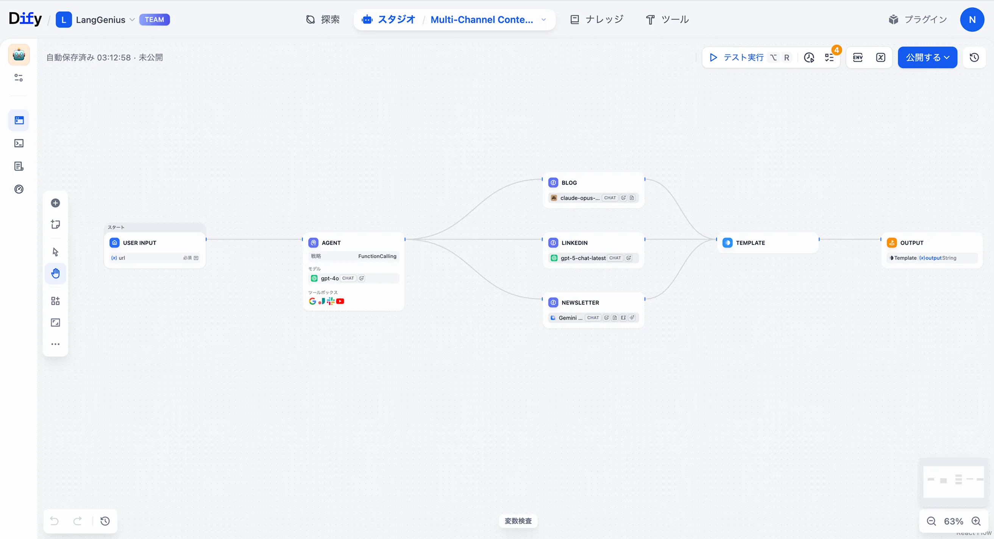Expand Multi-Channel Conte... app switcher chevron
This screenshot has width=994, height=539.
pyautogui.click(x=544, y=19)
